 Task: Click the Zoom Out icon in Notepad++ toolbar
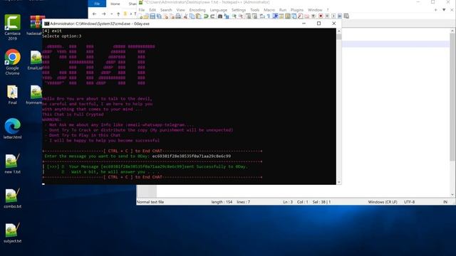click(x=241, y=16)
